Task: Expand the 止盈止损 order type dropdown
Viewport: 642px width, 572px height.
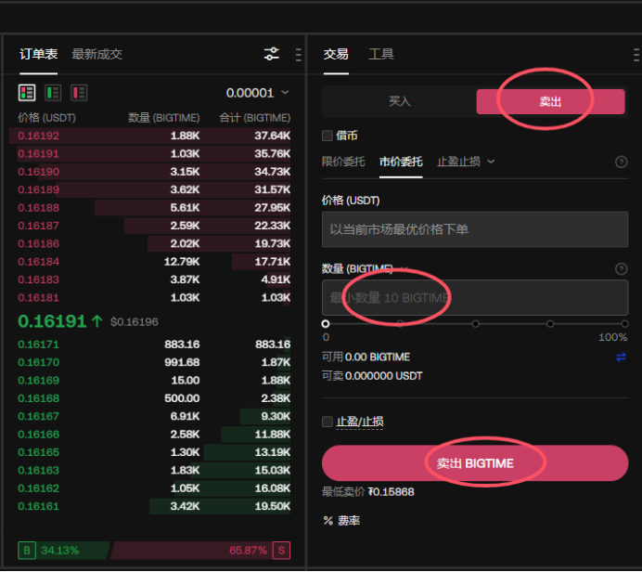Action: [x=466, y=162]
